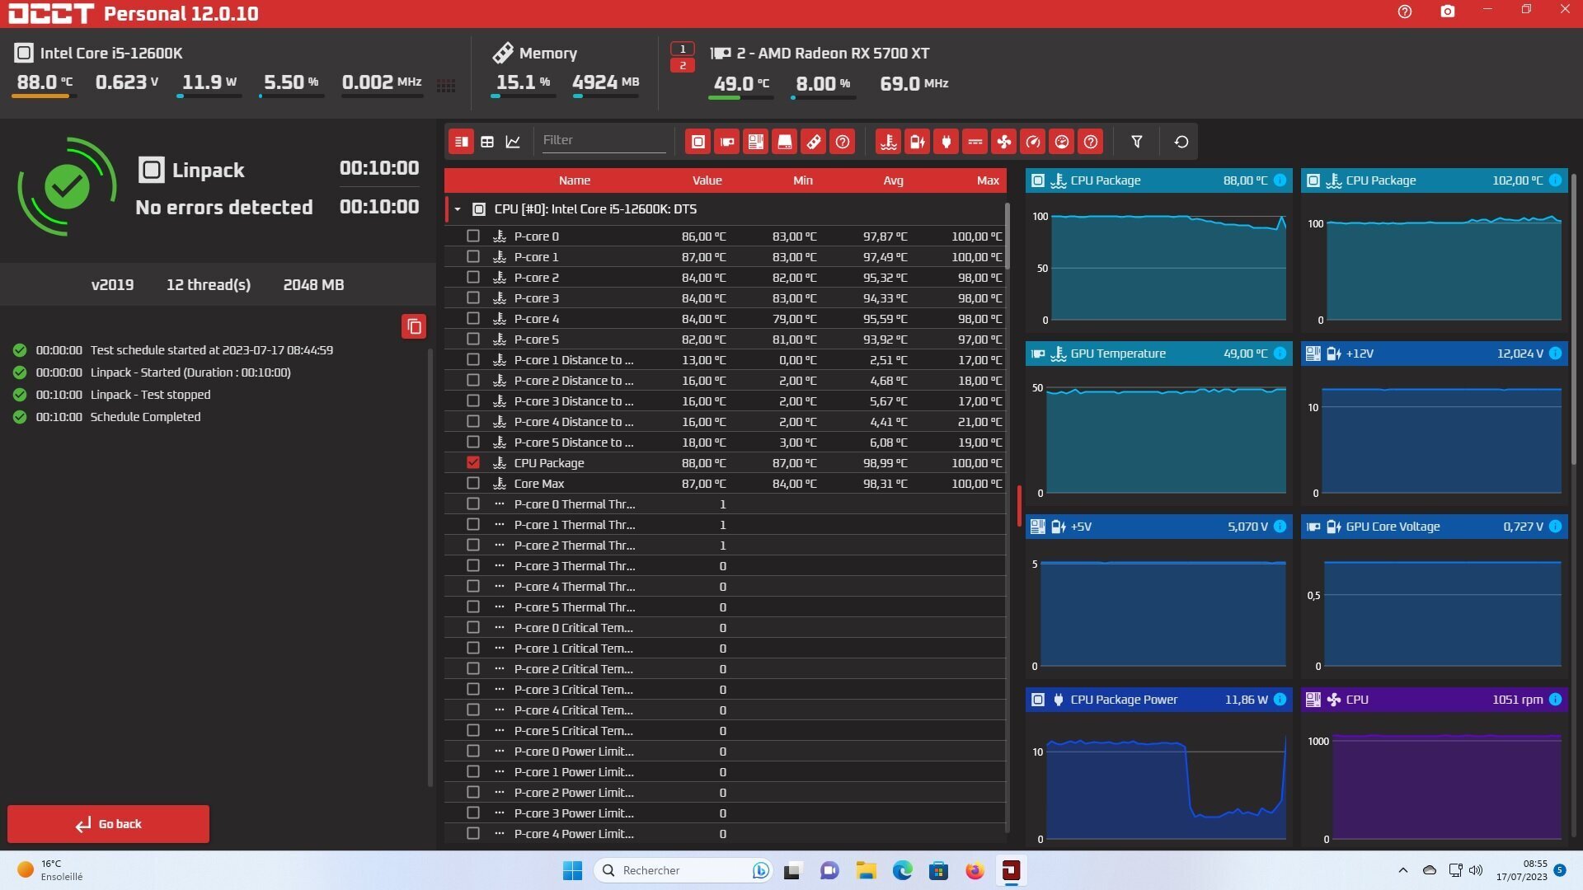
Task: Sort the table by the Name column header
Action: click(x=574, y=180)
